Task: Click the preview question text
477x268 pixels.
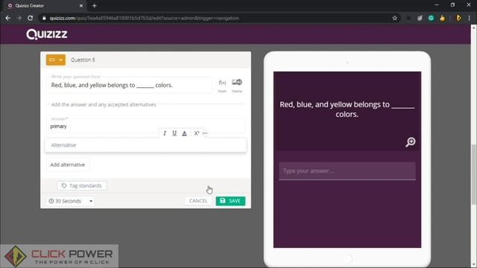Action: pos(347,109)
